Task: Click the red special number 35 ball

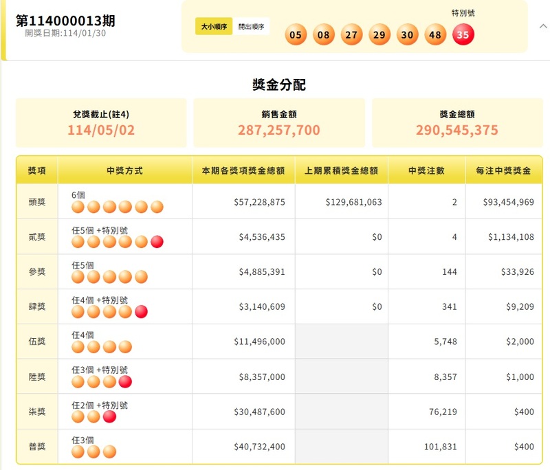Action: [463, 34]
